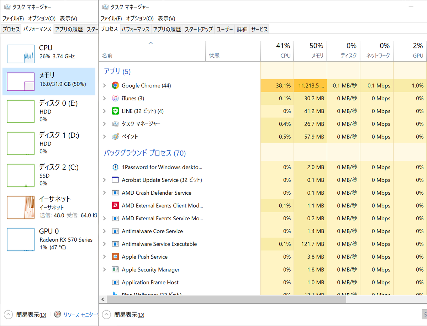Click the green LINE app icon
Viewport: 427px width, 326px height.
(x=115, y=111)
